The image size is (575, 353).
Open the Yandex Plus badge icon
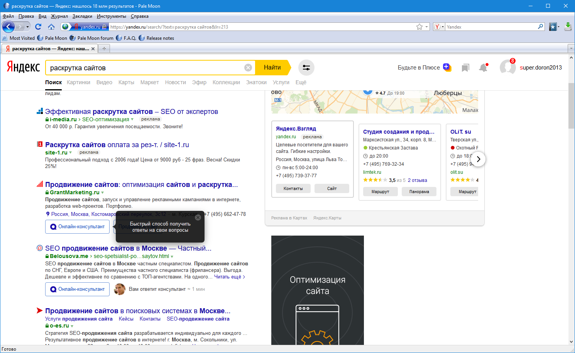coord(446,67)
